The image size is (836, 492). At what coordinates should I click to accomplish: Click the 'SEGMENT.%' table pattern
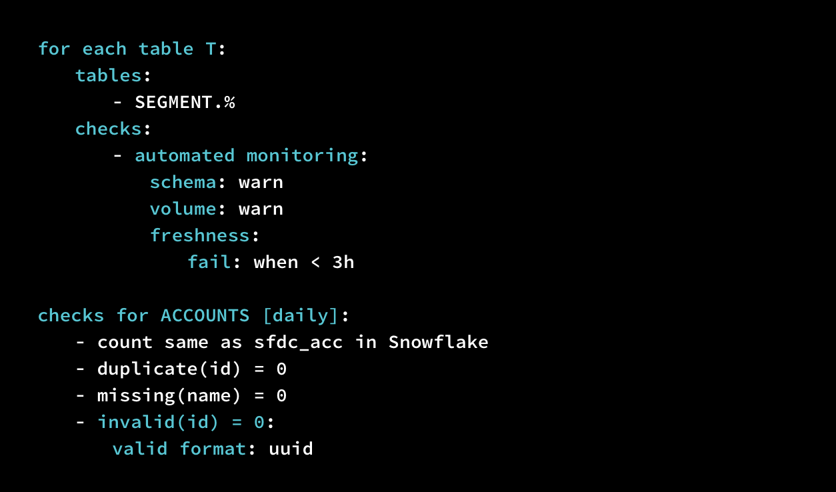(185, 102)
